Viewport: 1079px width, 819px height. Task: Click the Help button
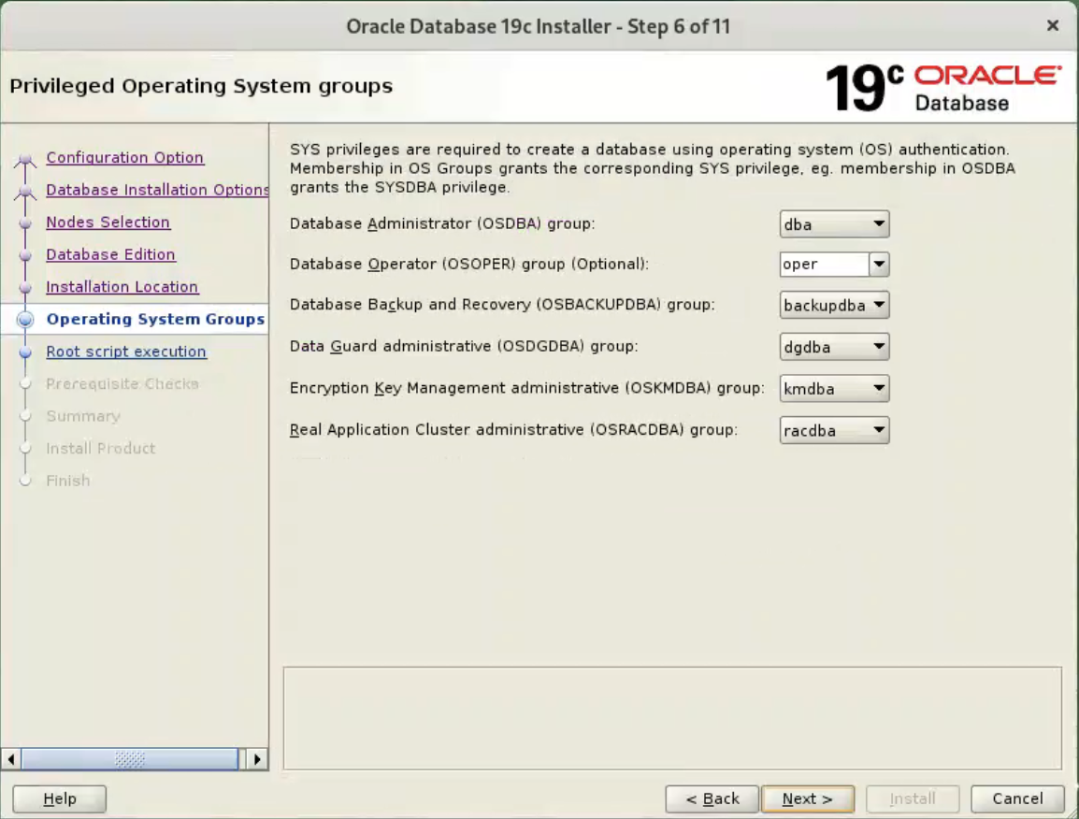click(59, 799)
